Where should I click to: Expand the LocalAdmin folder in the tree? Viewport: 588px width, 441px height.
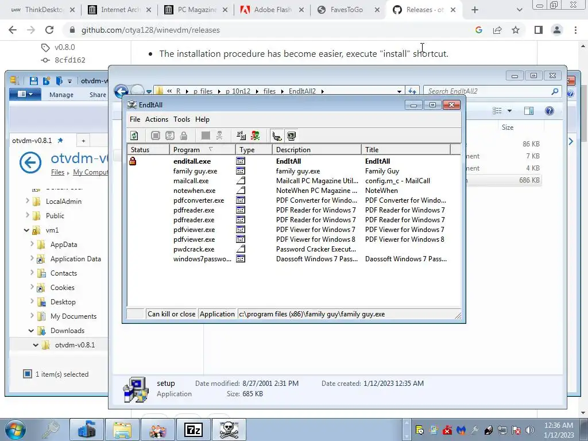pos(28,201)
